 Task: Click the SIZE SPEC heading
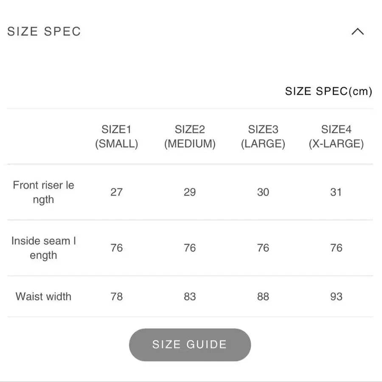point(44,31)
